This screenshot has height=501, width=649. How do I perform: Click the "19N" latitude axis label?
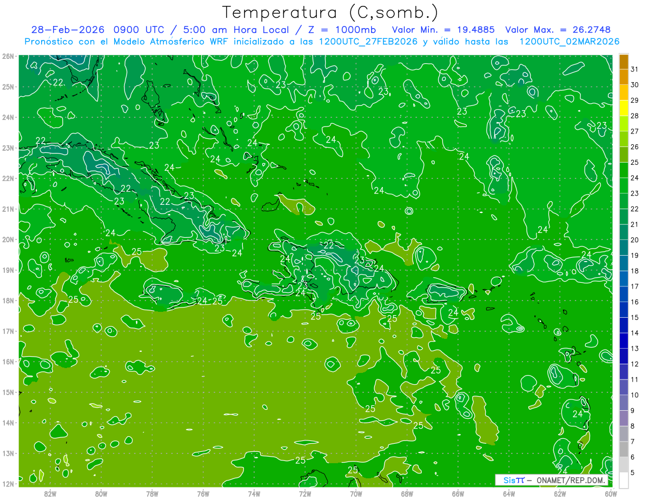click(x=8, y=270)
